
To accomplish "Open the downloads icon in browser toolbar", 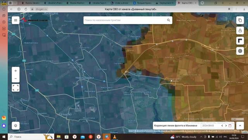I will coord(244,9).
